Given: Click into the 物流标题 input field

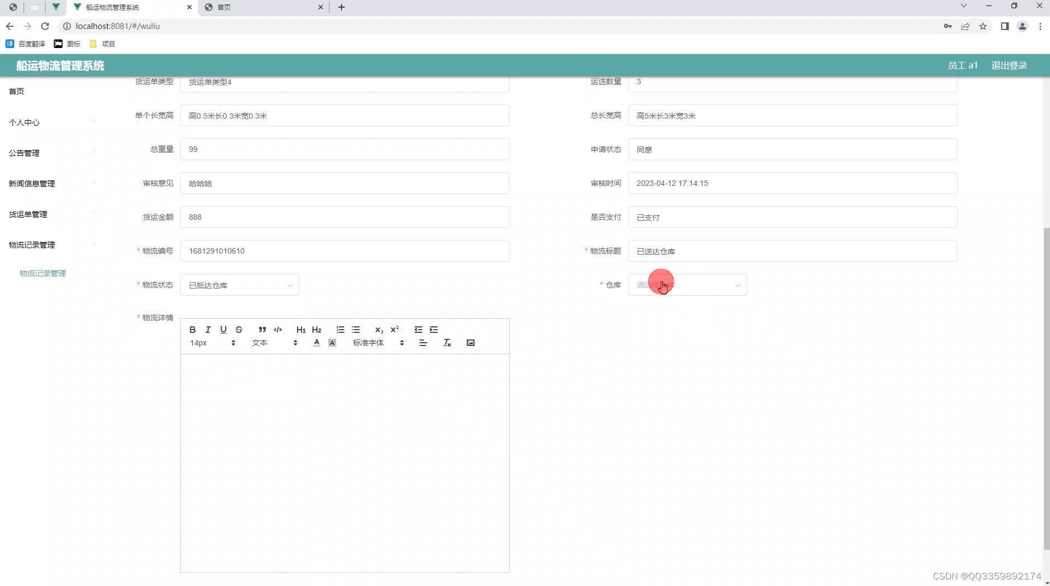Looking at the screenshot, I should click(x=792, y=251).
